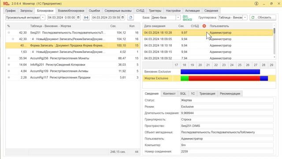
Task: Open the top Сведения tab
Action: [x=211, y=11]
